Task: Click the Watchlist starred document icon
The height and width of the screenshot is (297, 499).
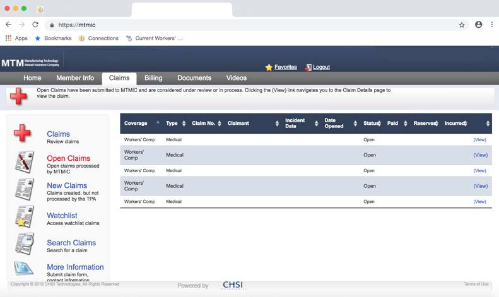Action: point(25,216)
